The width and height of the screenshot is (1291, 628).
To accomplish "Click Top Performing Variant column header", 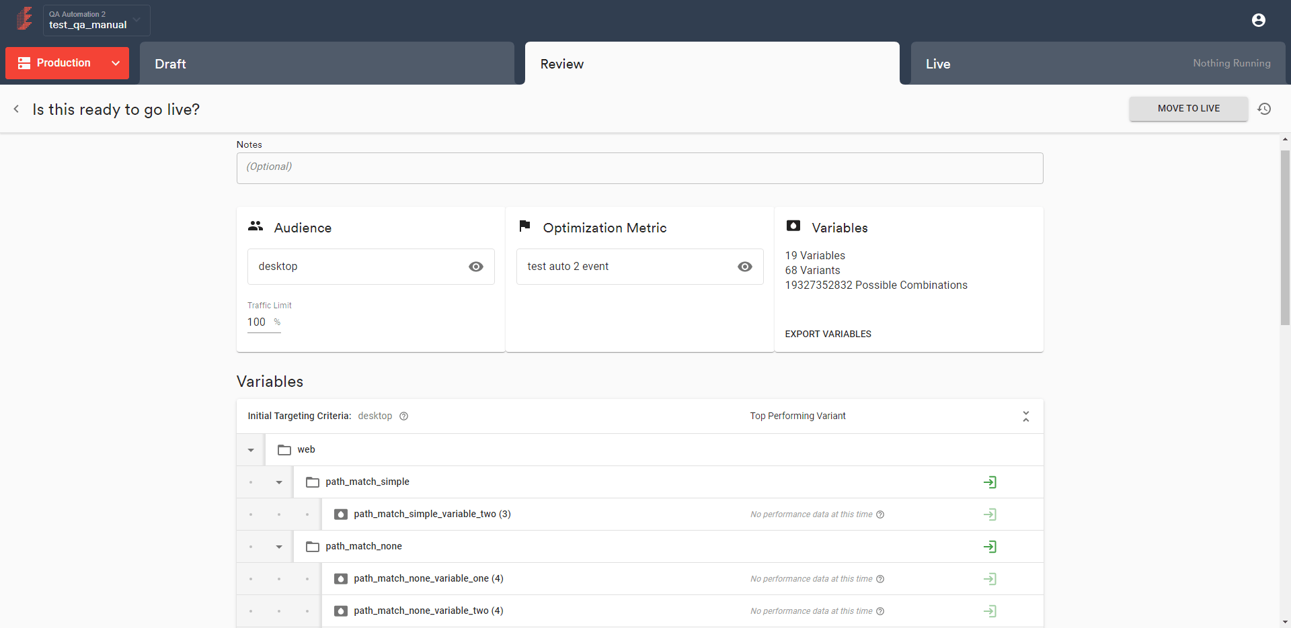I will tap(797, 416).
